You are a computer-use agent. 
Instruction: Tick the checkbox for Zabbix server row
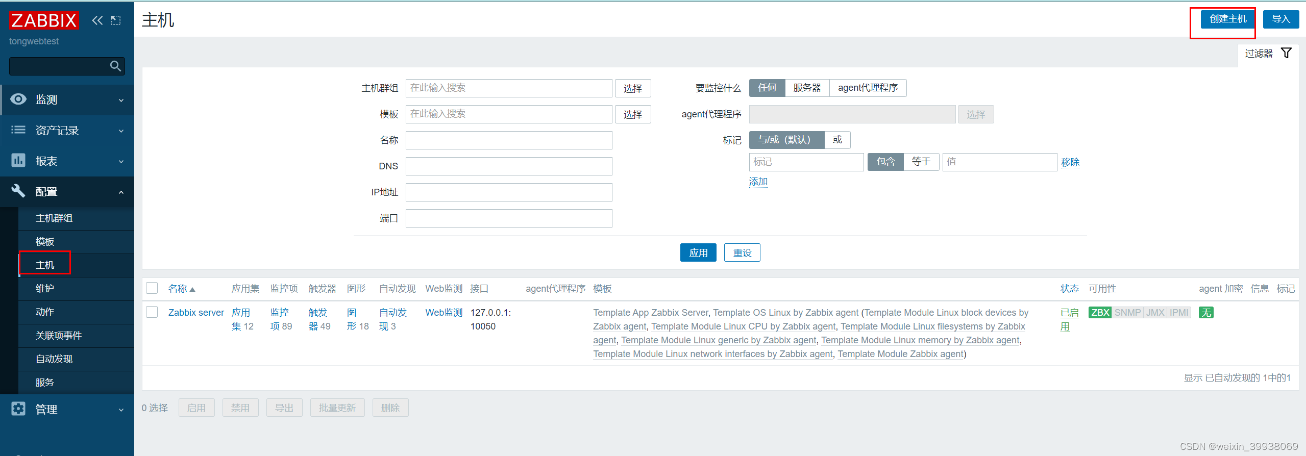pyautogui.click(x=152, y=312)
